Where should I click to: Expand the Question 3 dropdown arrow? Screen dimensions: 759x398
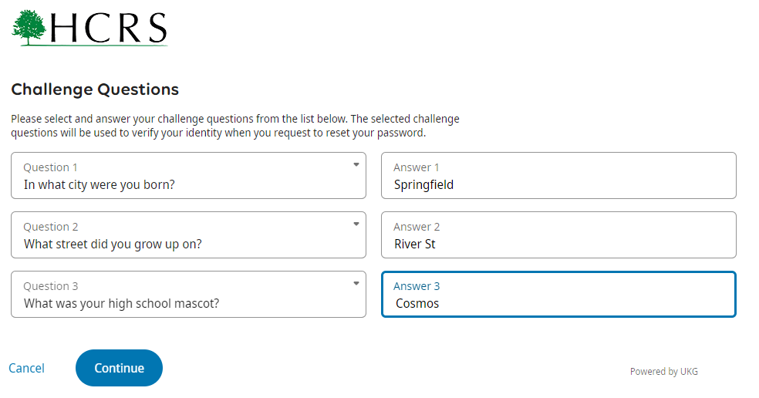coord(356,283)
